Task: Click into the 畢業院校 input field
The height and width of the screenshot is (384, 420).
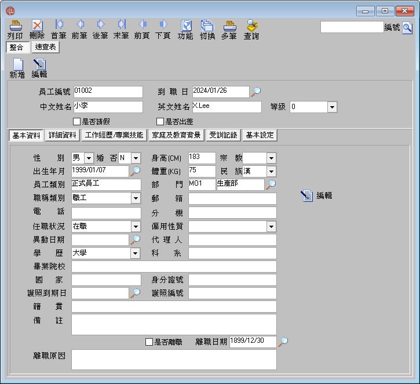Action: tap(174, 267)
